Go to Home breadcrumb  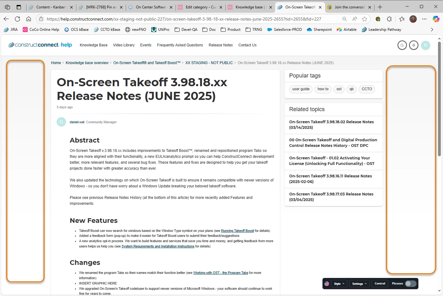click(x=56, y=63)
